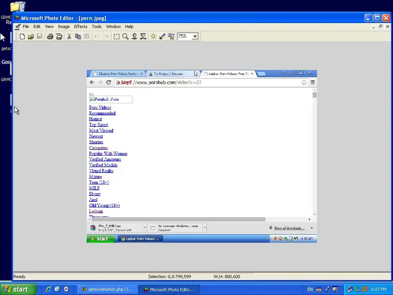Open the Effects menu
Image resolution: width=393 pixels, height=295 pixels.
pos(81,27)
